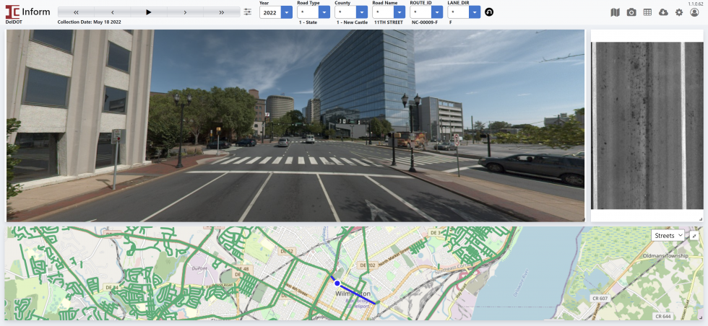Step to the next frame with the single-right arrow

[185, 12]
